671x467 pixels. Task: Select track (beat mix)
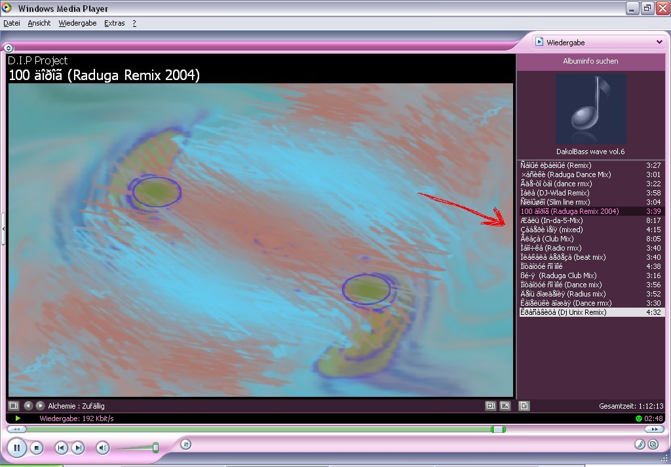pos(591,258)
